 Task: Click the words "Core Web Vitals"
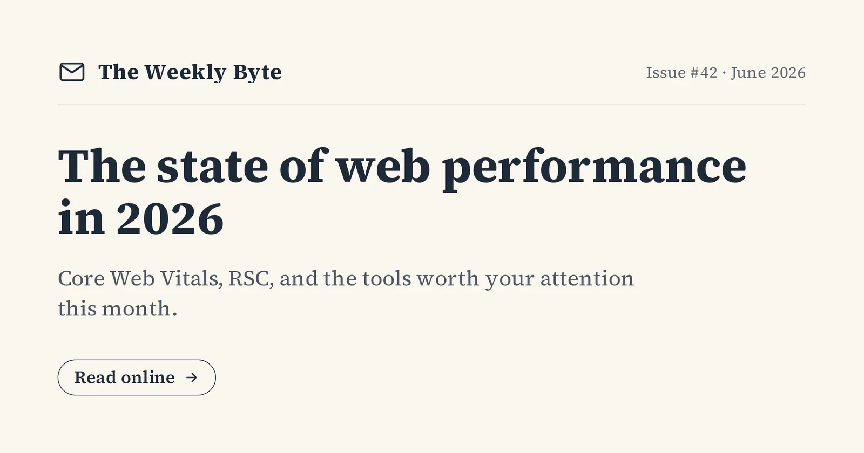click(x=140, y=279)
